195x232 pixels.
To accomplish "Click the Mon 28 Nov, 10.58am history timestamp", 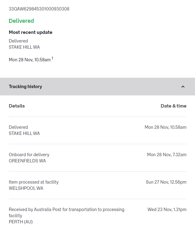I will (x=165, y=127).
